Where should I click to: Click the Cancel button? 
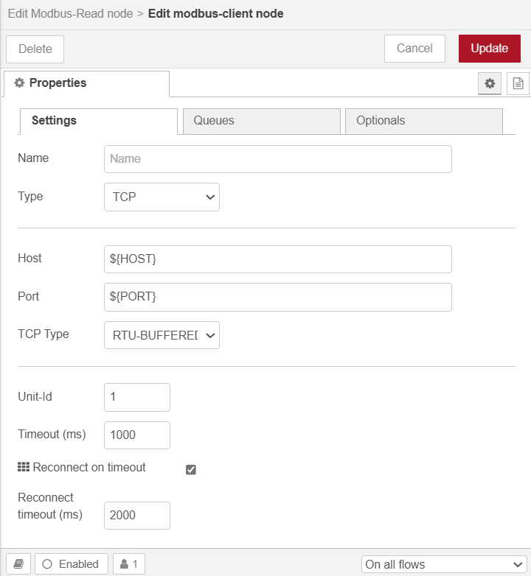414,49
